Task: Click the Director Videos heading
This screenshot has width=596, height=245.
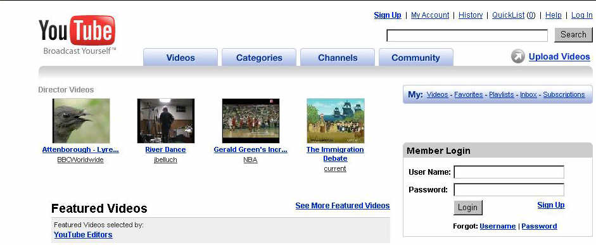Action: tap(66, 90)
